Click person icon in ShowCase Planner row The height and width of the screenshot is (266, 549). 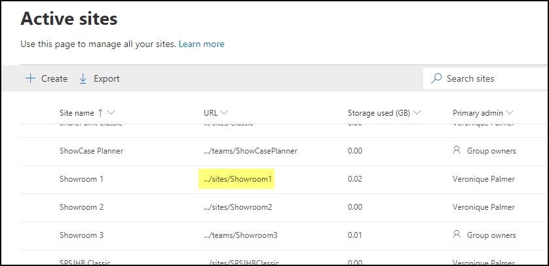(457, 150)
